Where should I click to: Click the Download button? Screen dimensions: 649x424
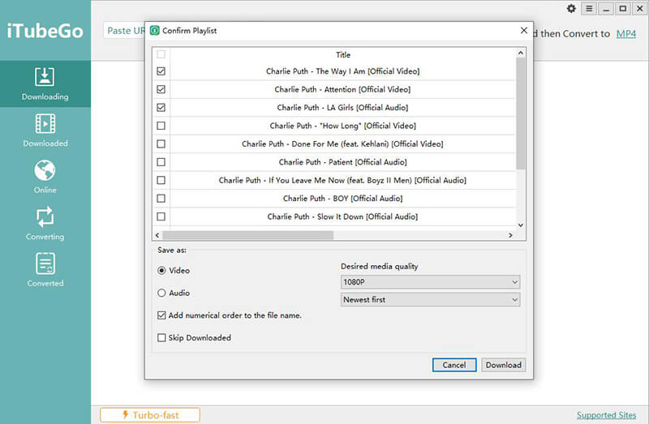[x=503, y=365]
